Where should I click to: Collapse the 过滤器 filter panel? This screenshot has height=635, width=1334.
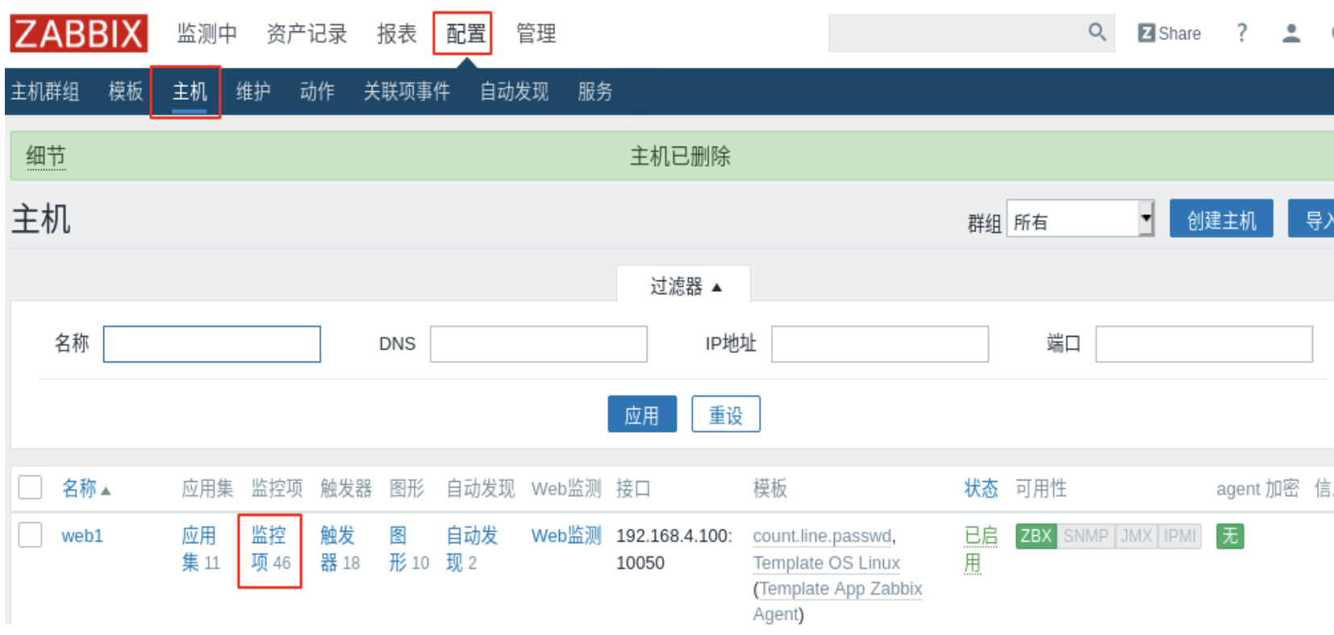685,286
